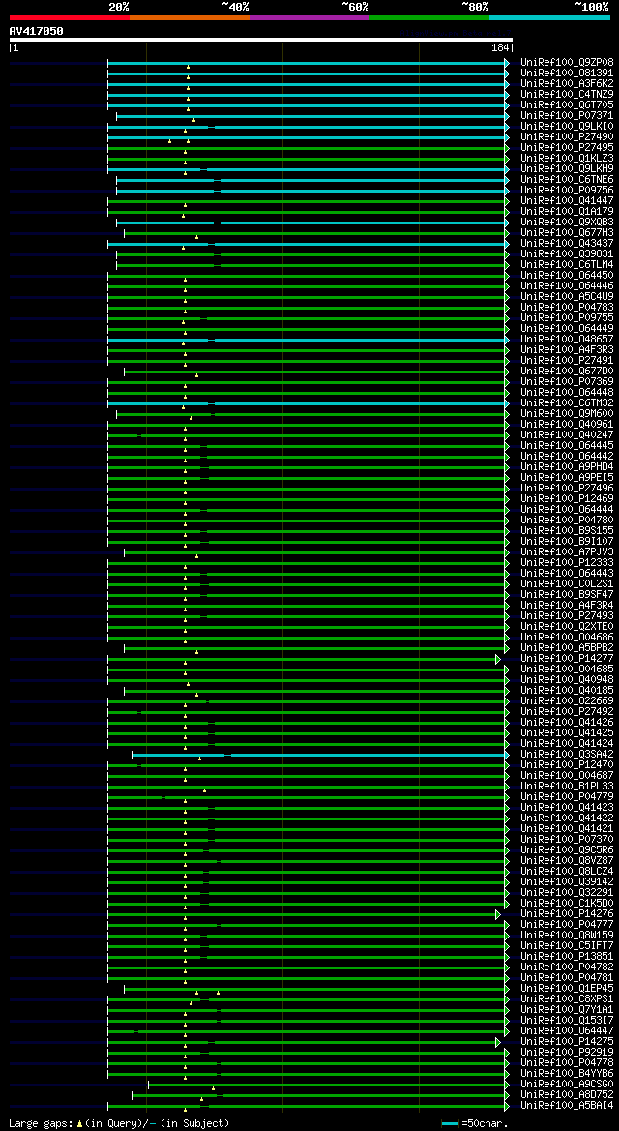Click the 184 query end position label
Viewport: 619px width, 1131px height.
tap(500, 47)
